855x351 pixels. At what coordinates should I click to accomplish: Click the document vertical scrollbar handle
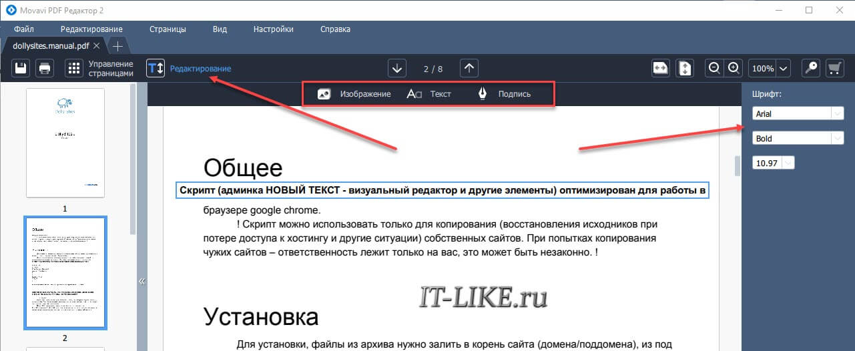pyautogui.click(x=738, y=165)
